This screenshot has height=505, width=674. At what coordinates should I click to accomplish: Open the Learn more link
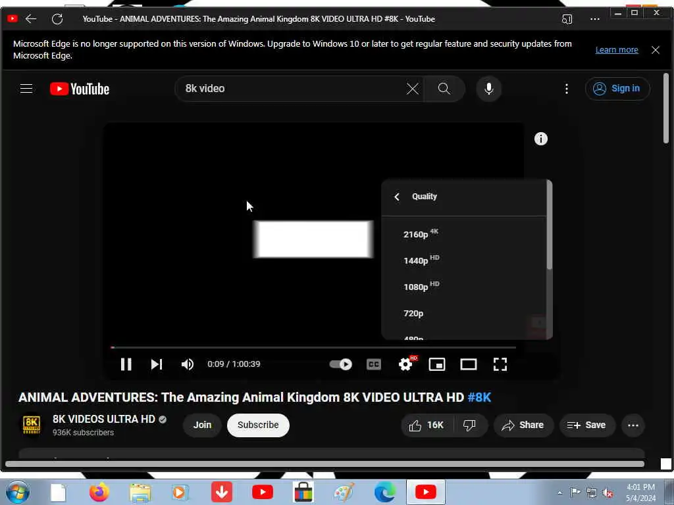616,50
